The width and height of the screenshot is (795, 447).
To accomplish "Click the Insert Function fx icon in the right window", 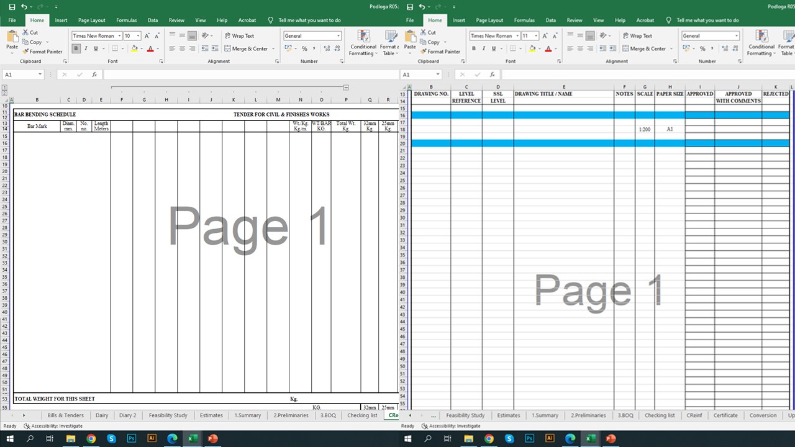I will click(x=492, y=74).
